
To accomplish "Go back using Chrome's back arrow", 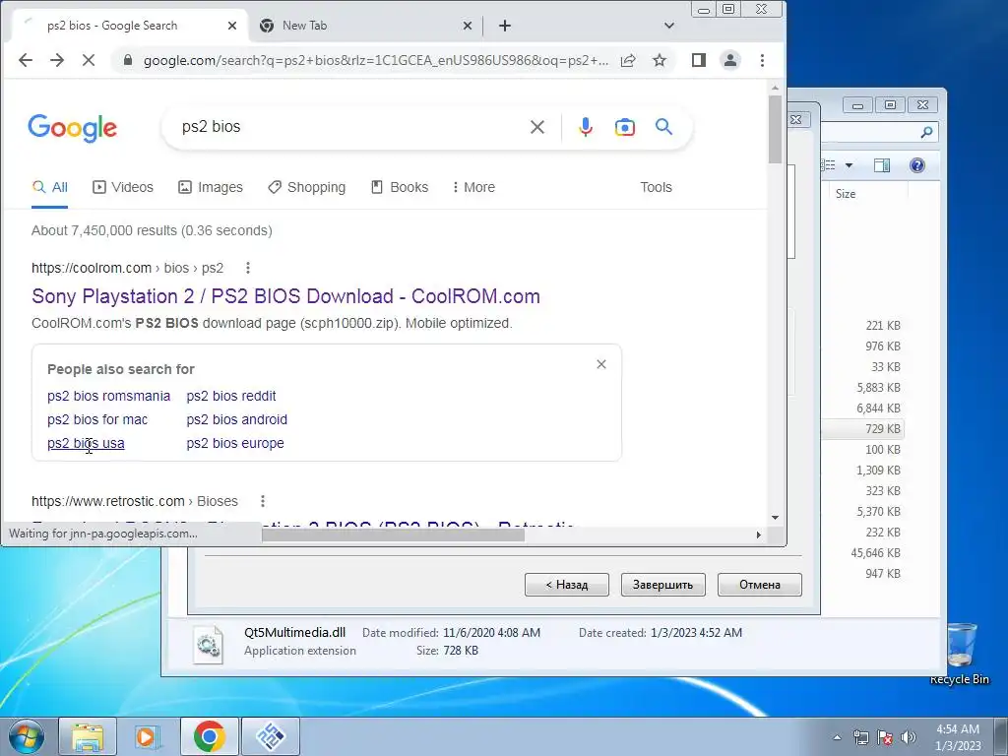I will coord(25,60).
